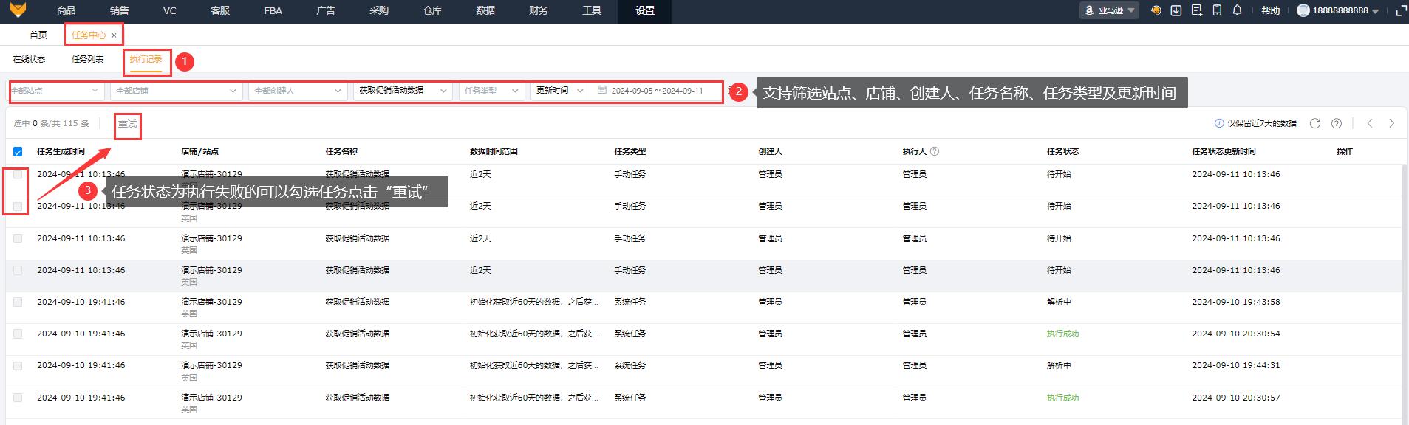
Task: Click the customer service headset icon
Action: 1156,10
